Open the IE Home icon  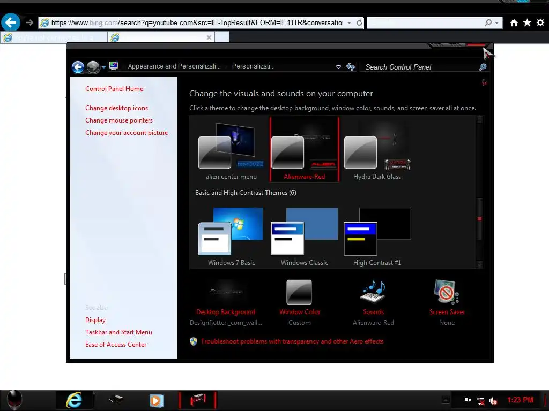click(514, 22)
